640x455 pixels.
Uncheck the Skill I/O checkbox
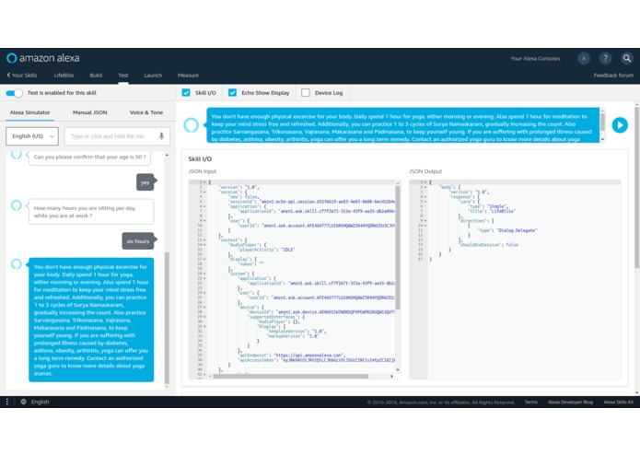tap(186, 93)
